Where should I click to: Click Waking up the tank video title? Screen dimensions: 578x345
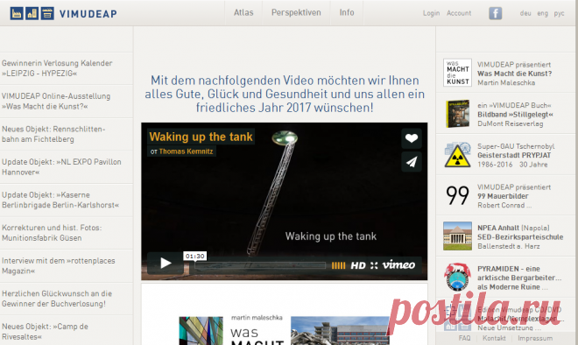201,137
